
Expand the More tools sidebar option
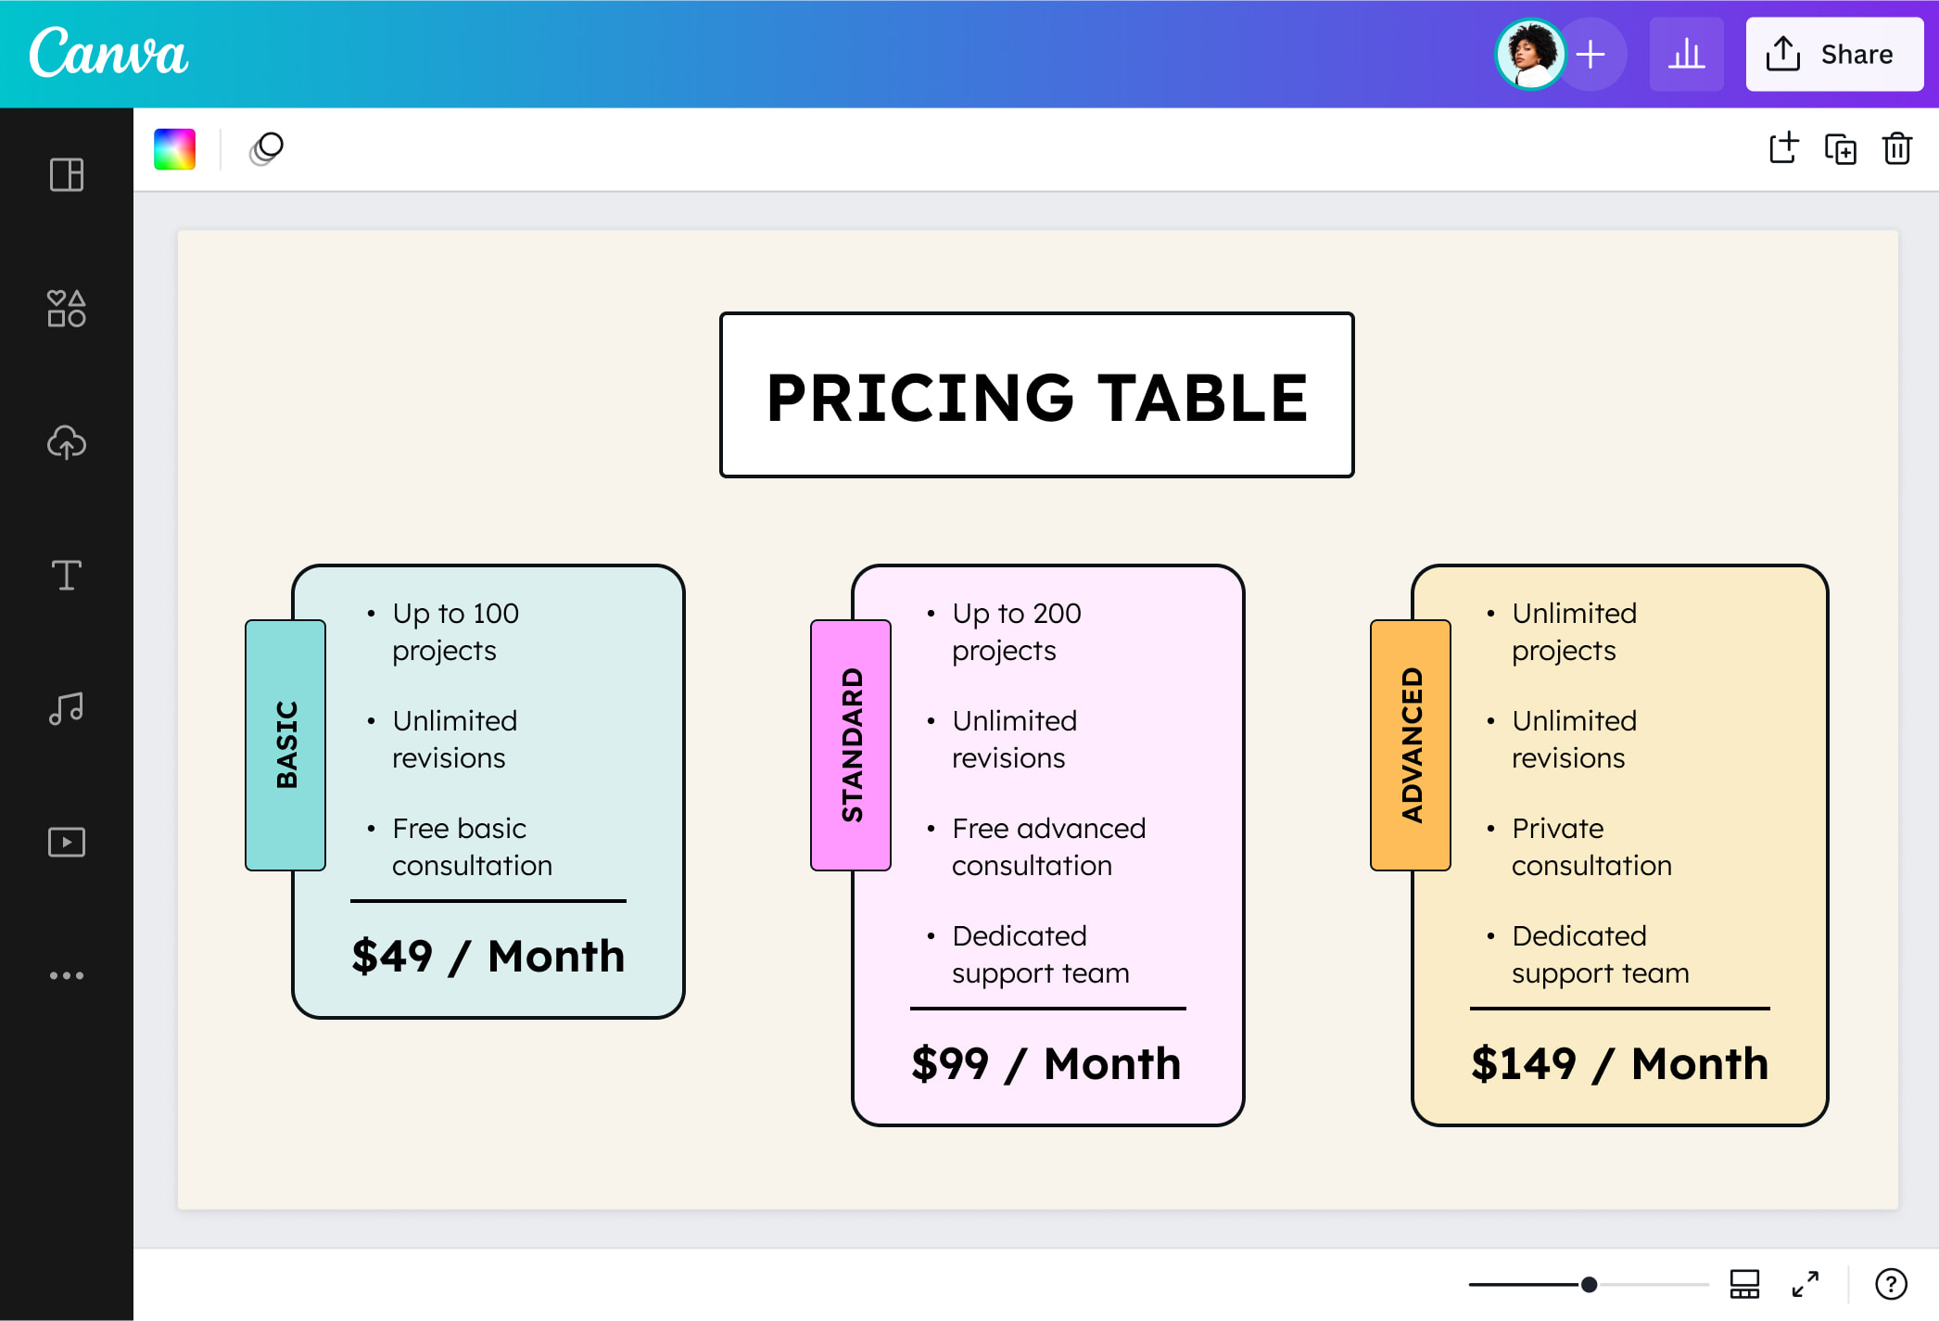click(65, 974)
